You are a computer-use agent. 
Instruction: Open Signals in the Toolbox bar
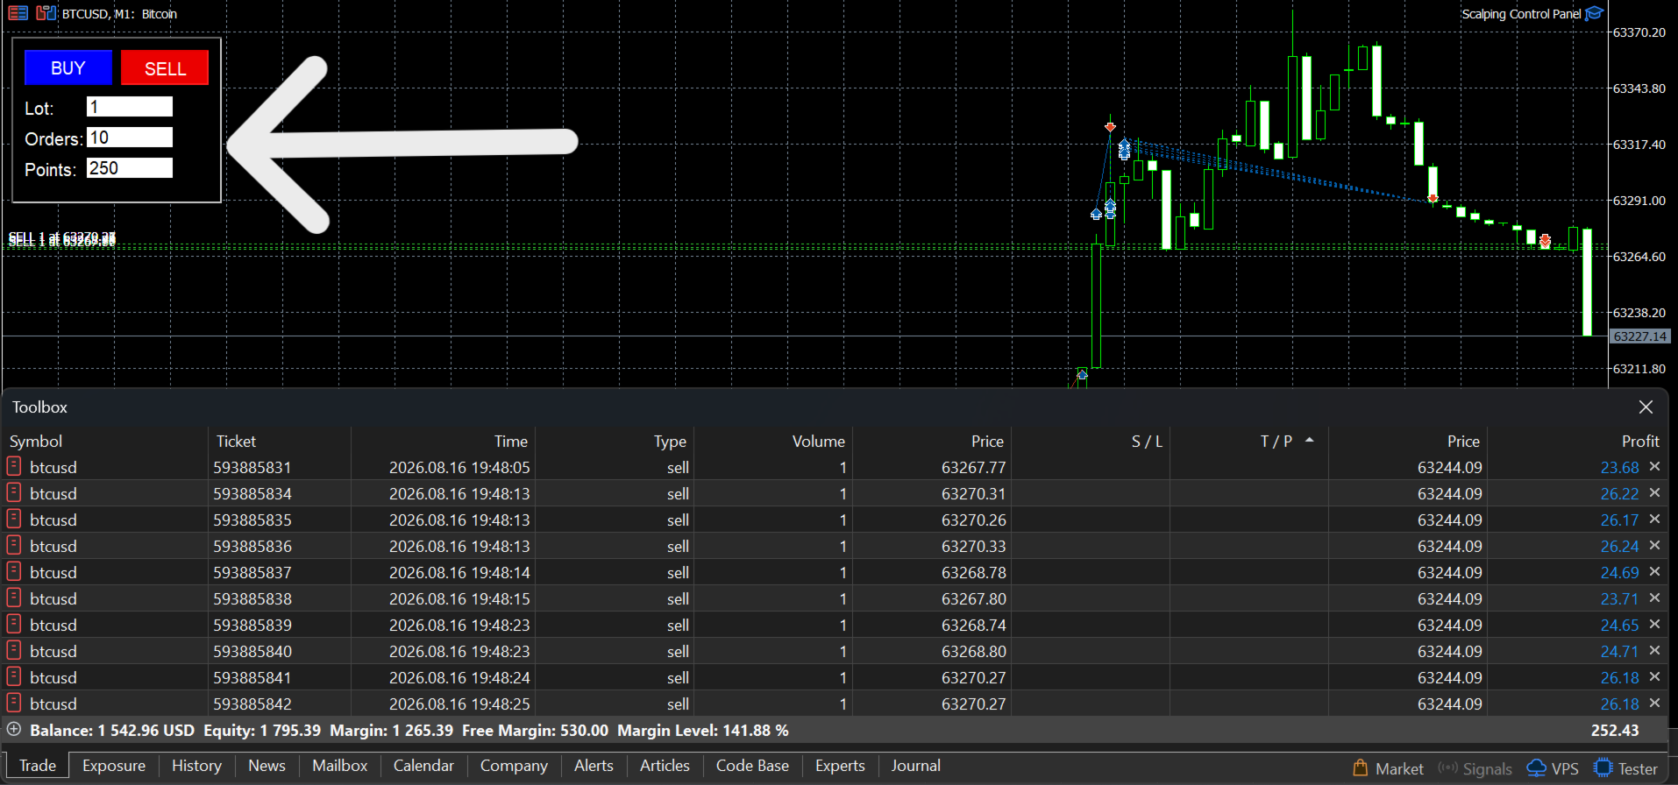pos(1475,768)
